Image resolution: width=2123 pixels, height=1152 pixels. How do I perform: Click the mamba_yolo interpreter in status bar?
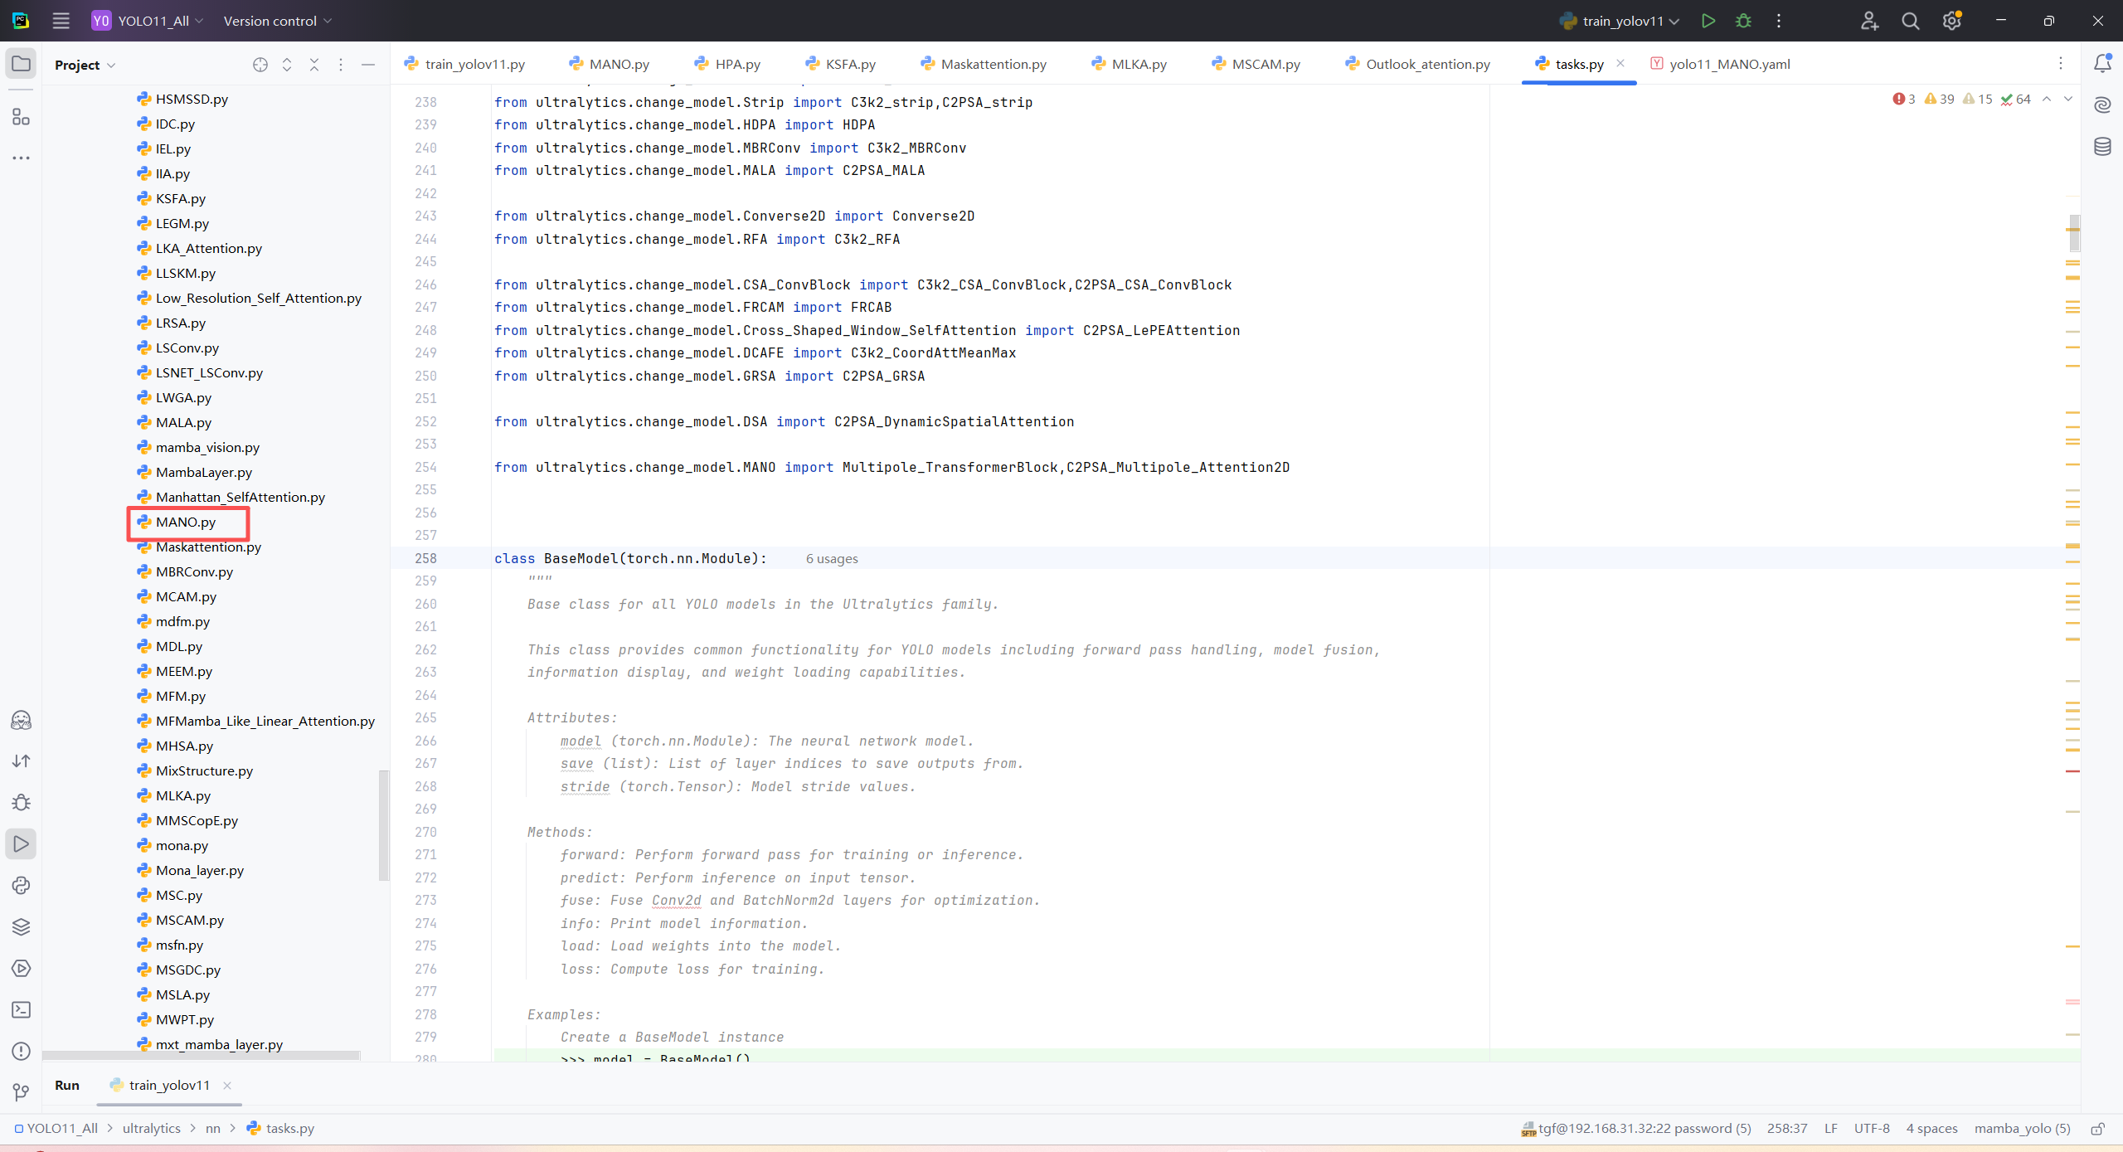pos(2022,1128)
